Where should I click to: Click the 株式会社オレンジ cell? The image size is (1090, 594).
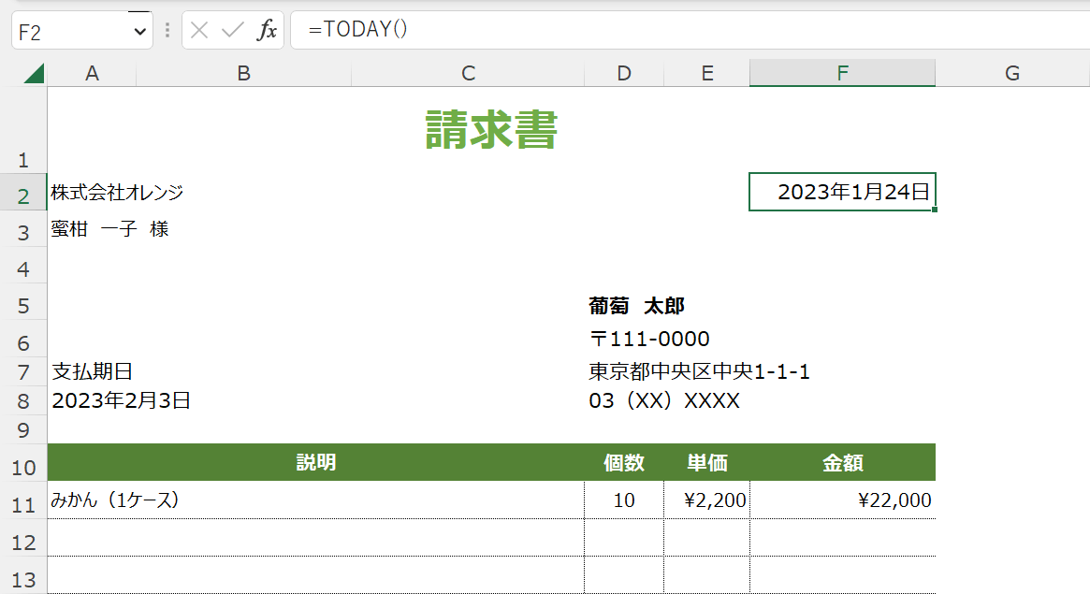pos(117,193)
